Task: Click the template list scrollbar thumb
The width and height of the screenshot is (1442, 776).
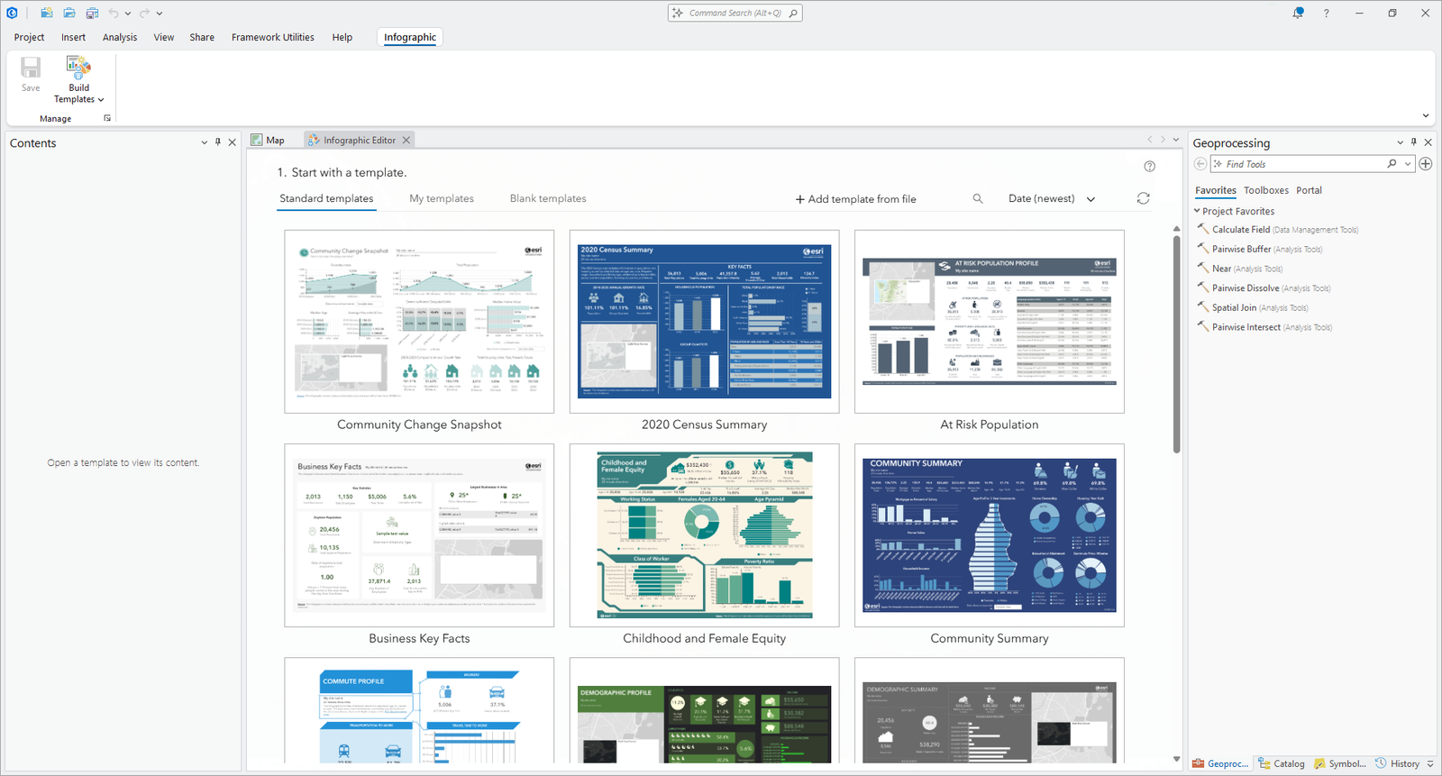Action: pyautogui.click(x=1176, y=344)
